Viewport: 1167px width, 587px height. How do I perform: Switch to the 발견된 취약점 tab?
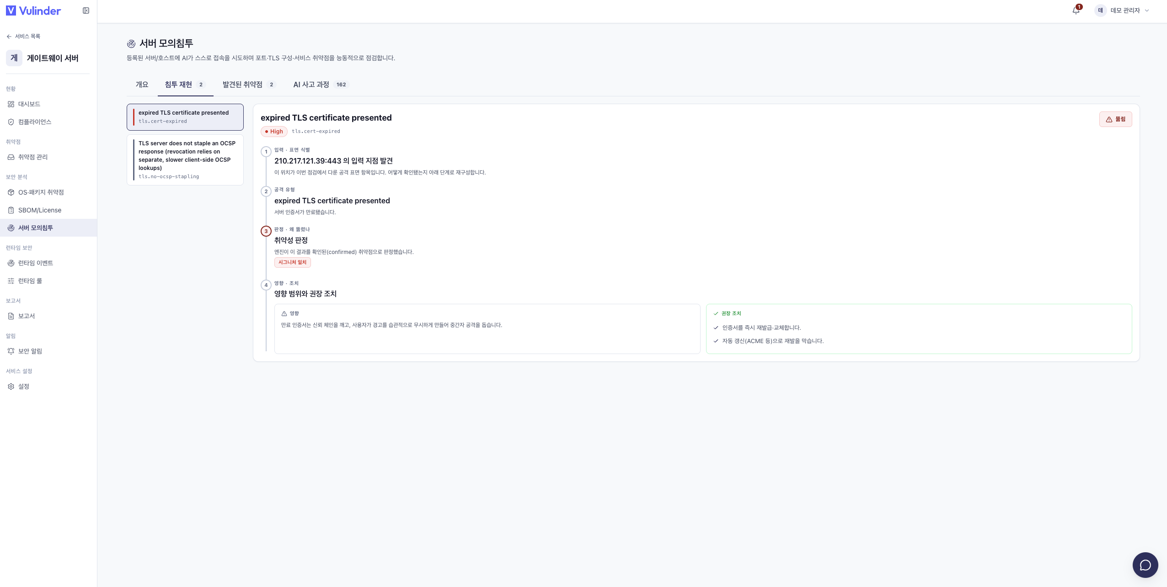(249, 85)
